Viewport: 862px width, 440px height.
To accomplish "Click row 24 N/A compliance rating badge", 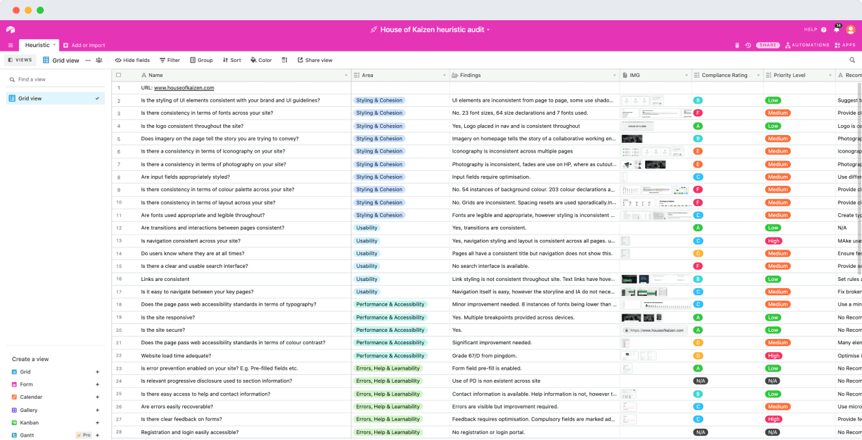I will (x=701, y=381).
